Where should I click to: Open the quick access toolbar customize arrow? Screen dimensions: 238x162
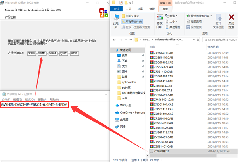click(130, 3)
